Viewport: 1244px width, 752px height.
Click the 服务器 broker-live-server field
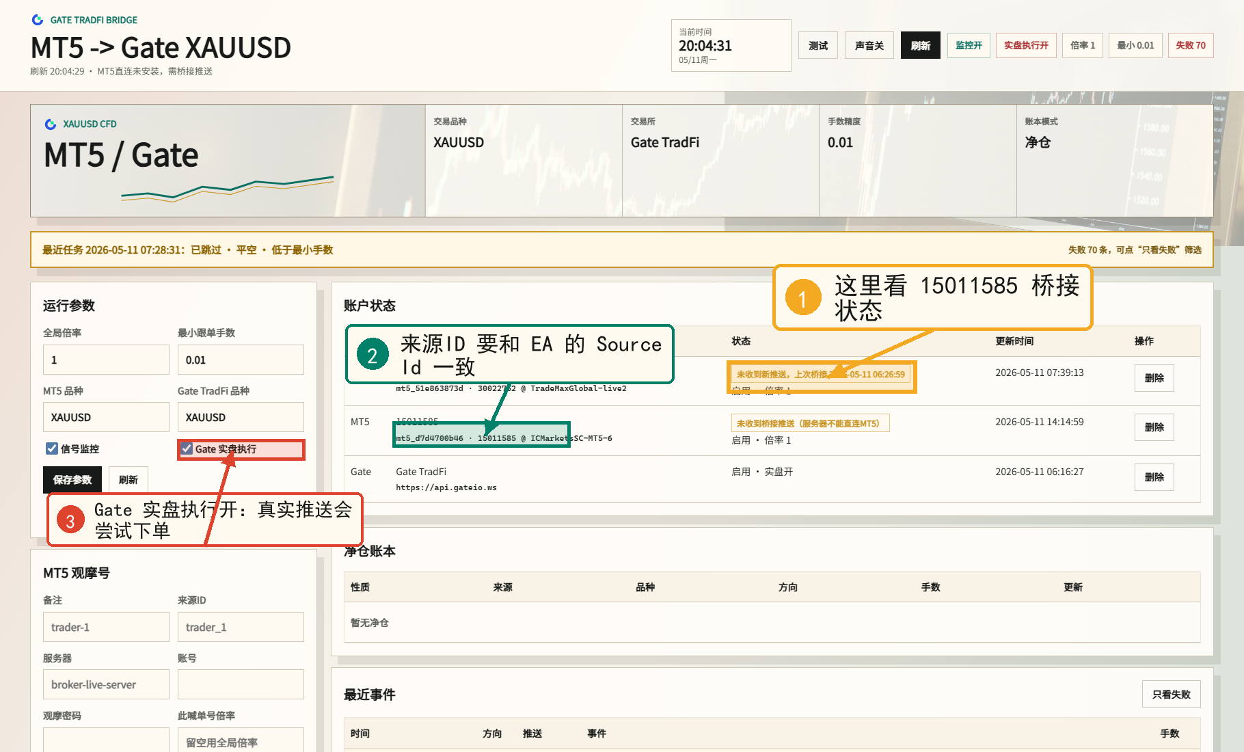coord(106,684)
